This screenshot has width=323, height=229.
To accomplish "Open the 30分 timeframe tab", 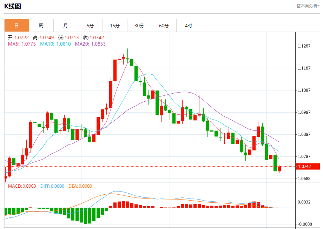I will tap(139, 26).
